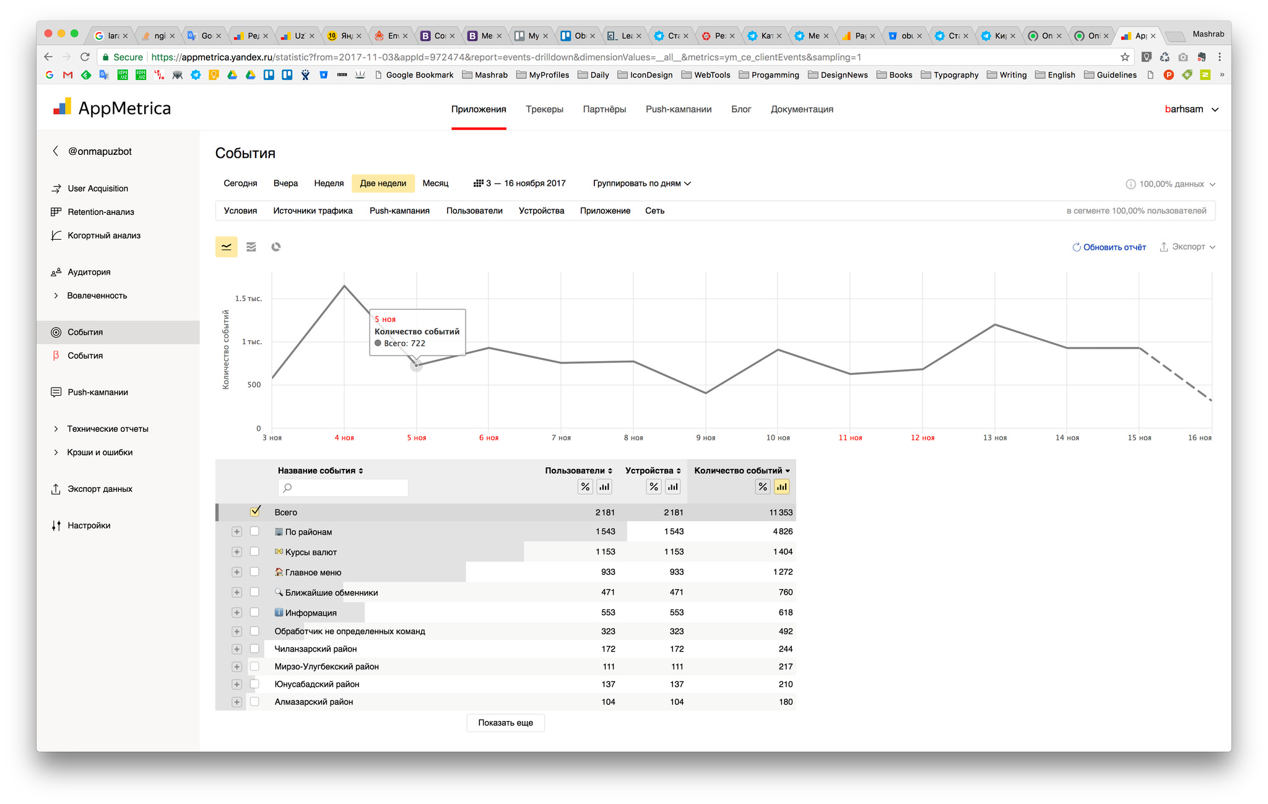The width and height of the screenshot is (1268, 804).
Task: Tick the checkbox for Главное меню
Action: tap(254, 572)
